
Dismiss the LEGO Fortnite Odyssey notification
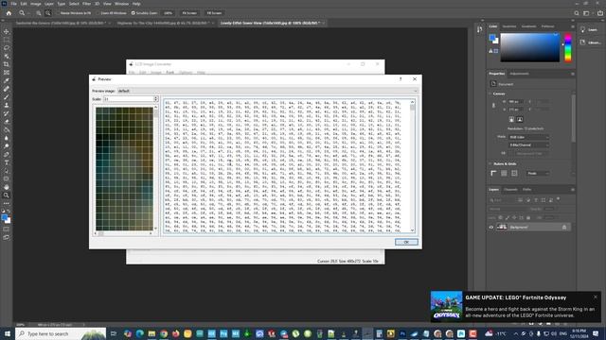pos(596,297)
